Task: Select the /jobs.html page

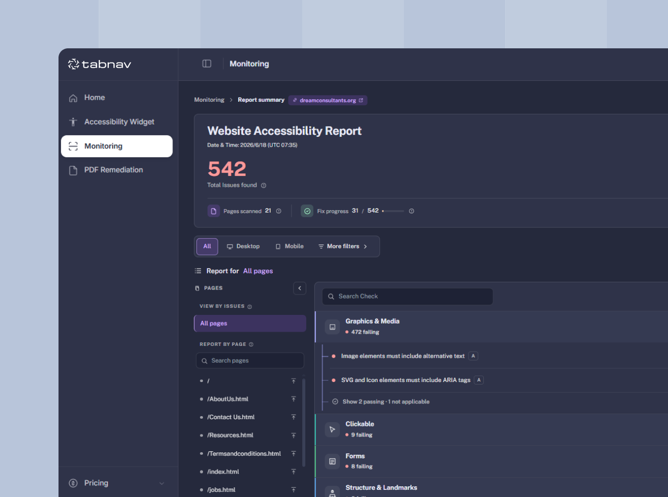Action: pos(221,490)
